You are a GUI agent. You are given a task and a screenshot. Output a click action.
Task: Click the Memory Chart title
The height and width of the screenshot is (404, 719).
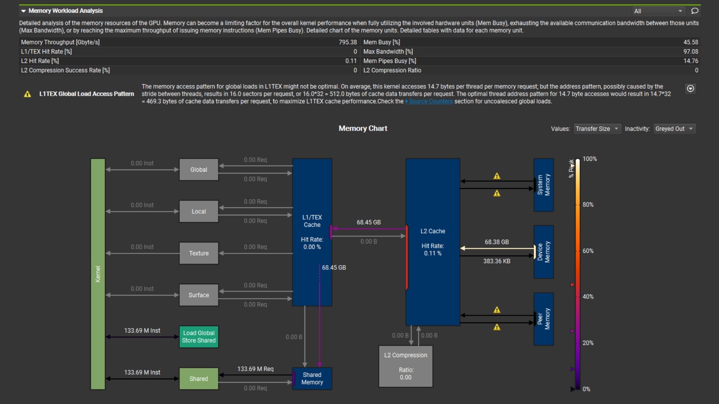click(x=363, y=128)
